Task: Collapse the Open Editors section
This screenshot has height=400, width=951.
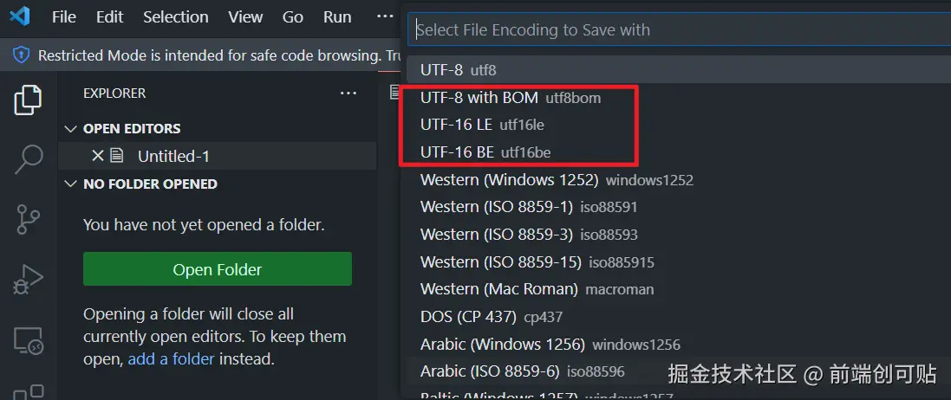Action: click(x=71, y=128)
